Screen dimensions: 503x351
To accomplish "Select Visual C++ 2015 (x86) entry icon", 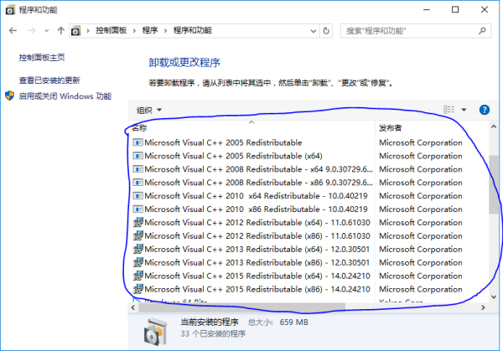I will 138,289.
